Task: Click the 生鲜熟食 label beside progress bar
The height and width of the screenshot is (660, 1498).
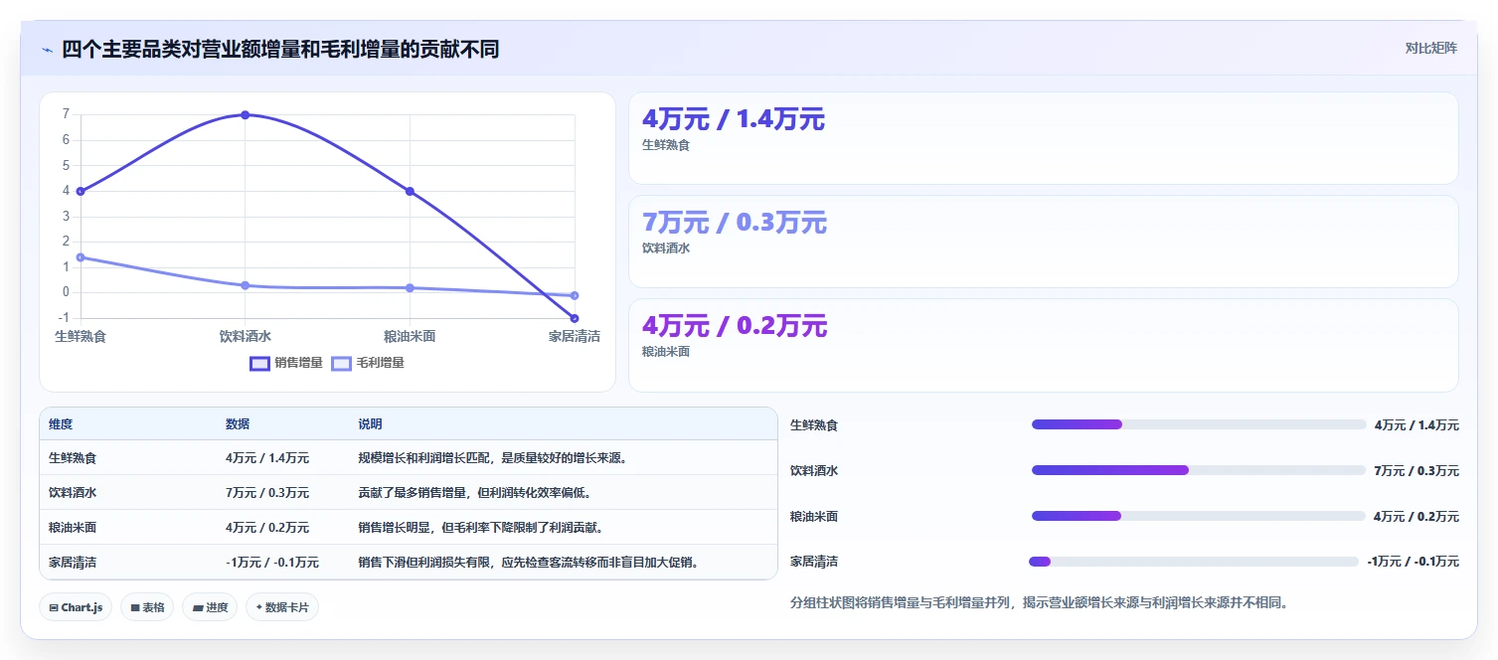Action: [814, 425]
